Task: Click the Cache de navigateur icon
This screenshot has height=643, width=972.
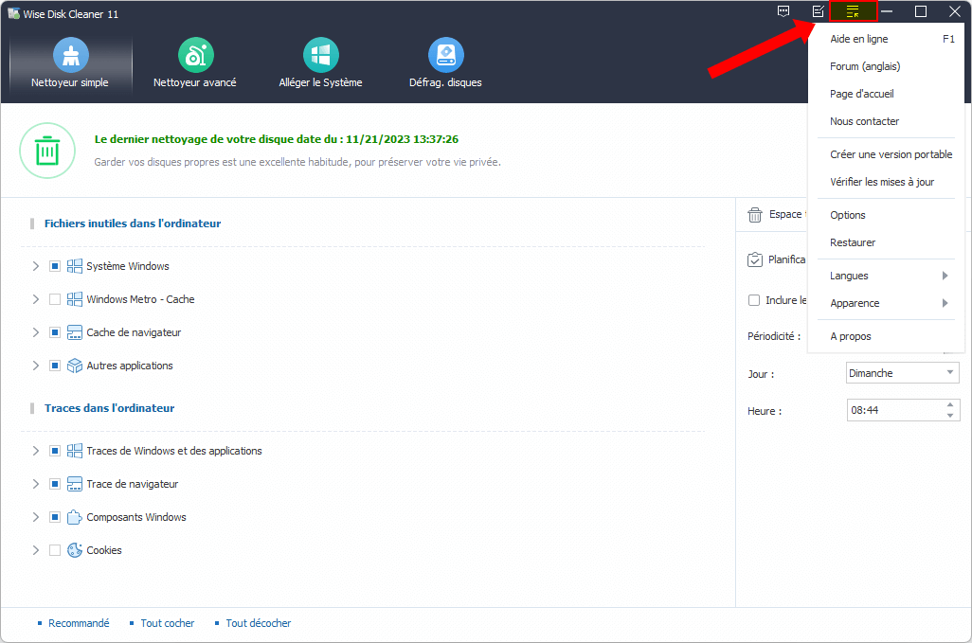Action: click(75, 332)
